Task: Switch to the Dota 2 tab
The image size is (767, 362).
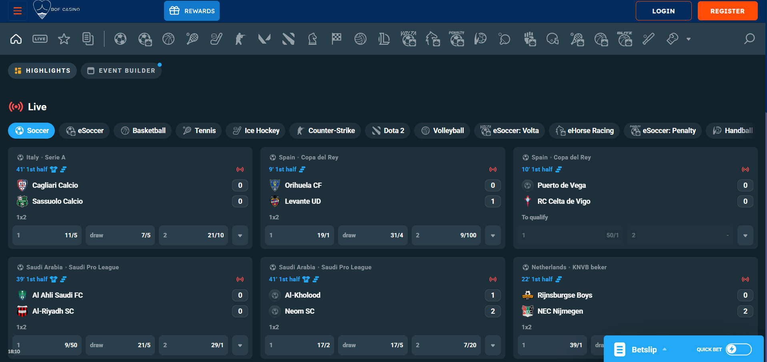Action: coord(387,130)
